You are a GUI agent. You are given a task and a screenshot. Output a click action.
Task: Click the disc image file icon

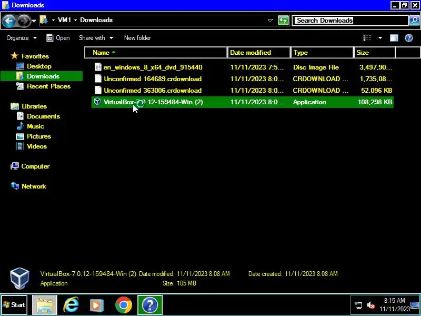pos(98,67)
